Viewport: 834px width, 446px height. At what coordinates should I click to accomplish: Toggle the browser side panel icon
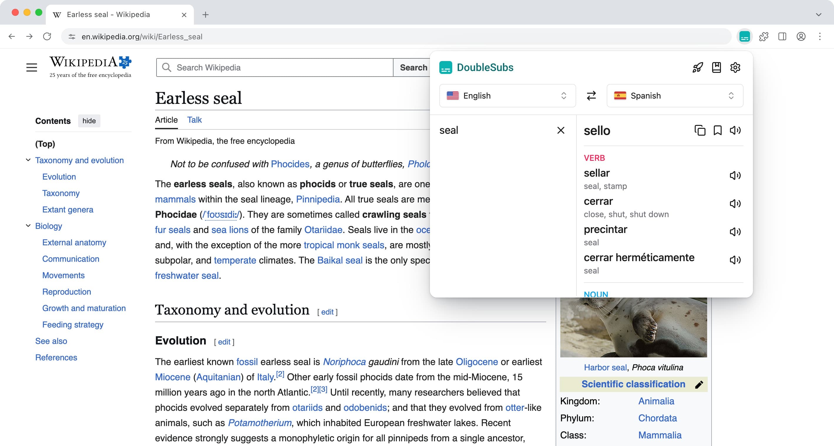coord(782,37)
